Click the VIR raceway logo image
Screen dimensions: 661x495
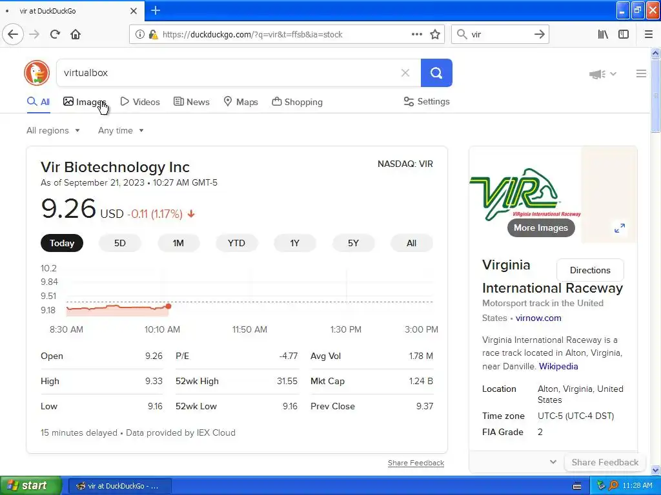pyautogui.click(x=525, y=193)
